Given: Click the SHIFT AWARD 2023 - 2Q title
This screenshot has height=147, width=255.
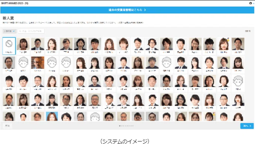Looking at the screenshot, I should point(15,3).
